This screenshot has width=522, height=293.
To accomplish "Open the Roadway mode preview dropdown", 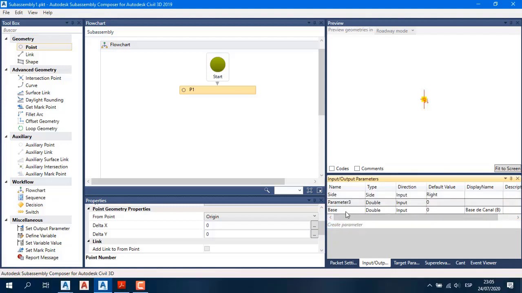I will (395, 31).
